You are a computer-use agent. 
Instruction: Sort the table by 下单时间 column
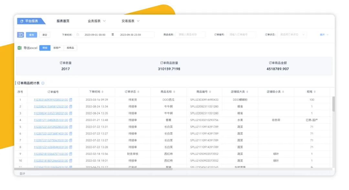pyautogui.click(x=103, y=92)
